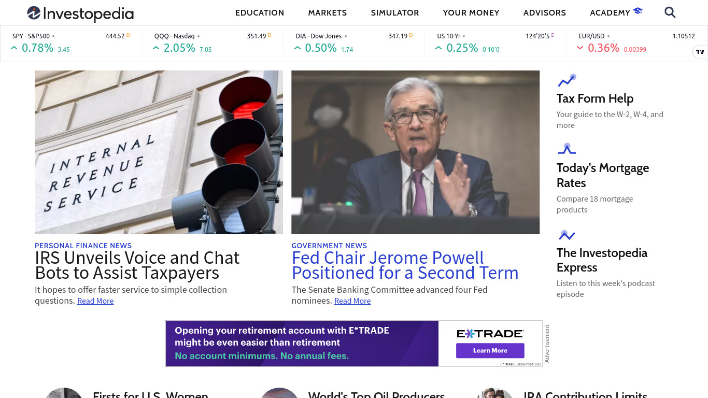Click the Academy graduation cap icon

[x=638, y=11]
